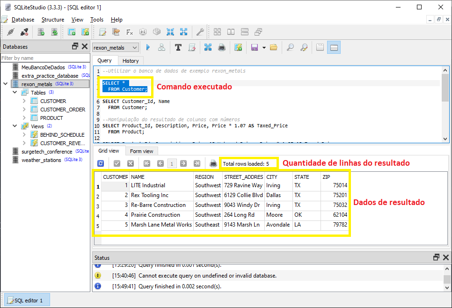Viewport: 452px width, 308px height.
Task: Click the connect to database icon
Action: tap(11, 32)
